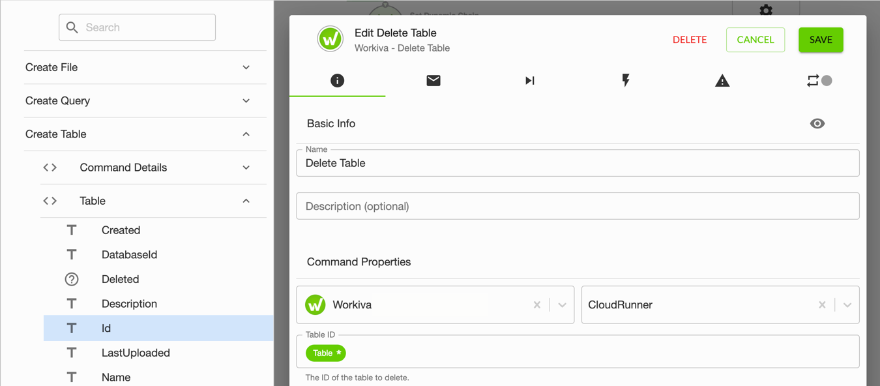Expand the Create Query section
The width and height of the screenshot is (880, 386).
click(246, 100)
